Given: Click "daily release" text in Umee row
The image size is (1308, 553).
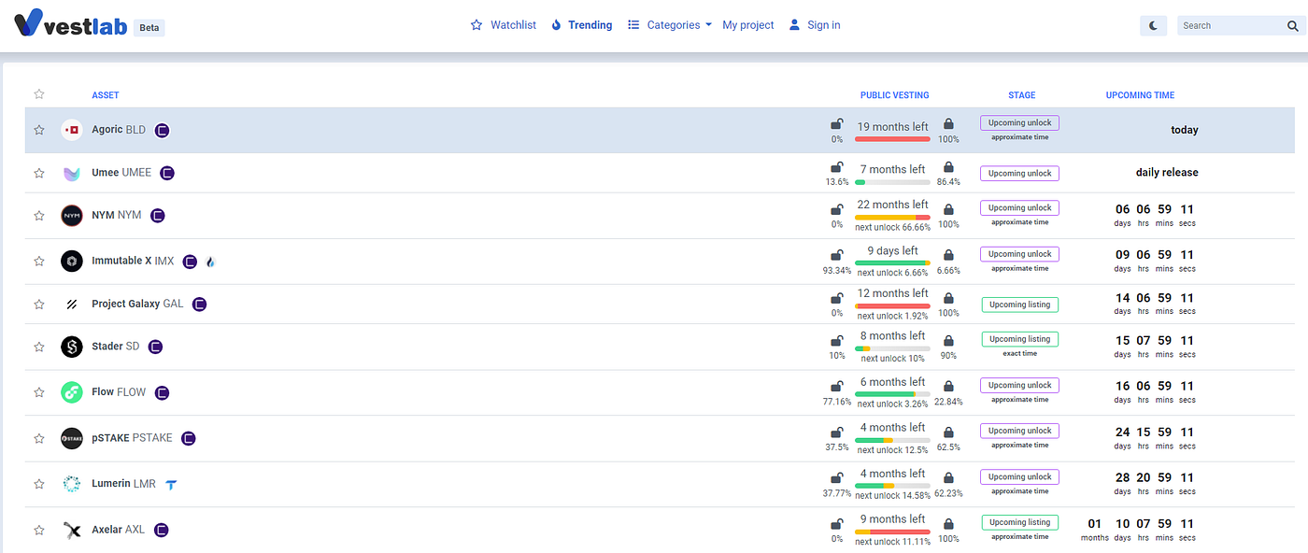Looking at the screenshot, I should [x=1167, y=173].
